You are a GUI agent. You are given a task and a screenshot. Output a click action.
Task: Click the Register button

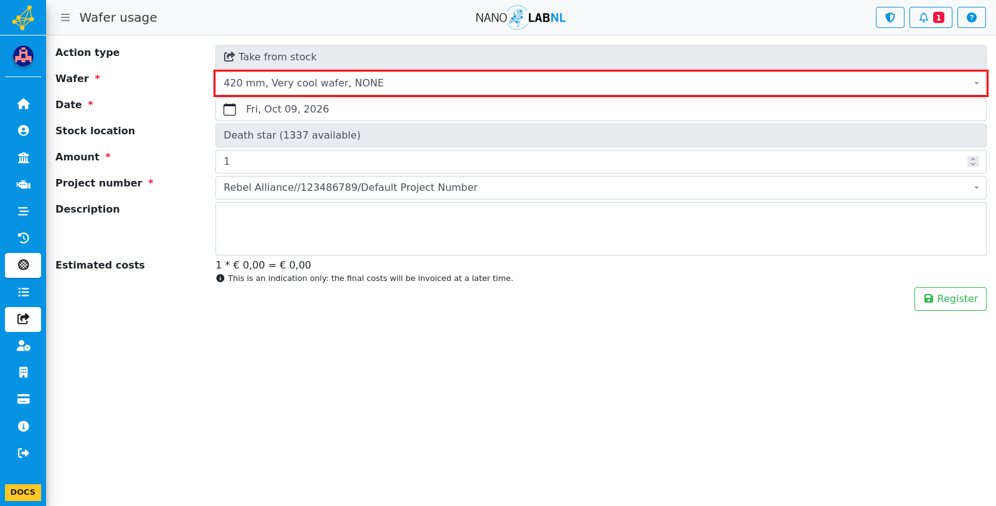950,299
